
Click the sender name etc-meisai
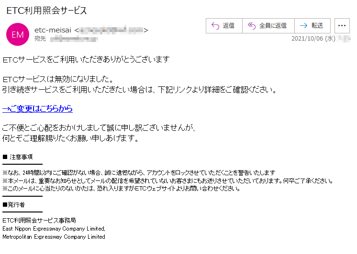(x=53, y=30)
